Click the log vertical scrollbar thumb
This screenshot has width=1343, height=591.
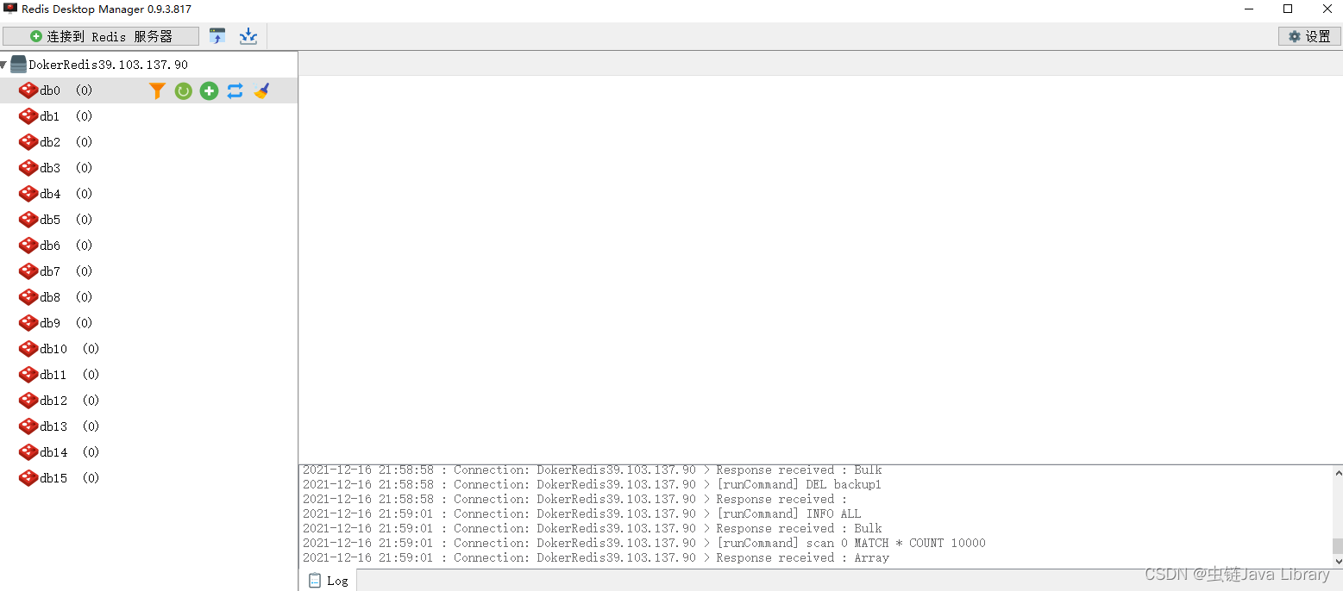click(x=1337, y=546)
